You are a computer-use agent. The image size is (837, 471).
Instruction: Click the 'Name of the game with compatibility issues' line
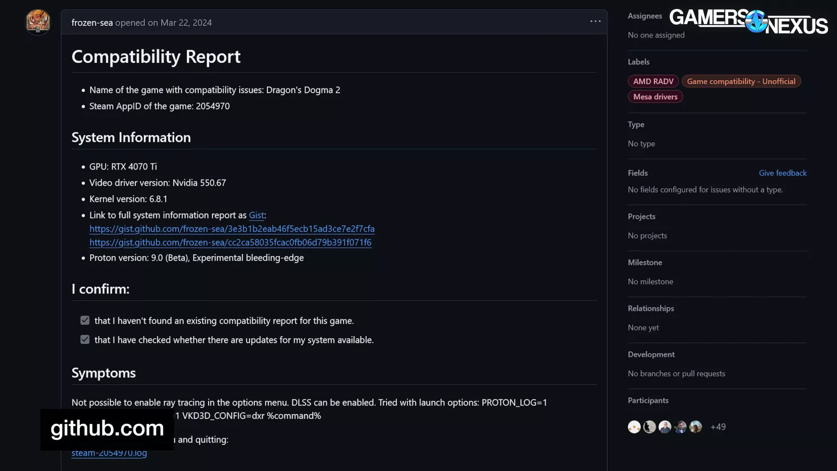[x=214, y=90]
